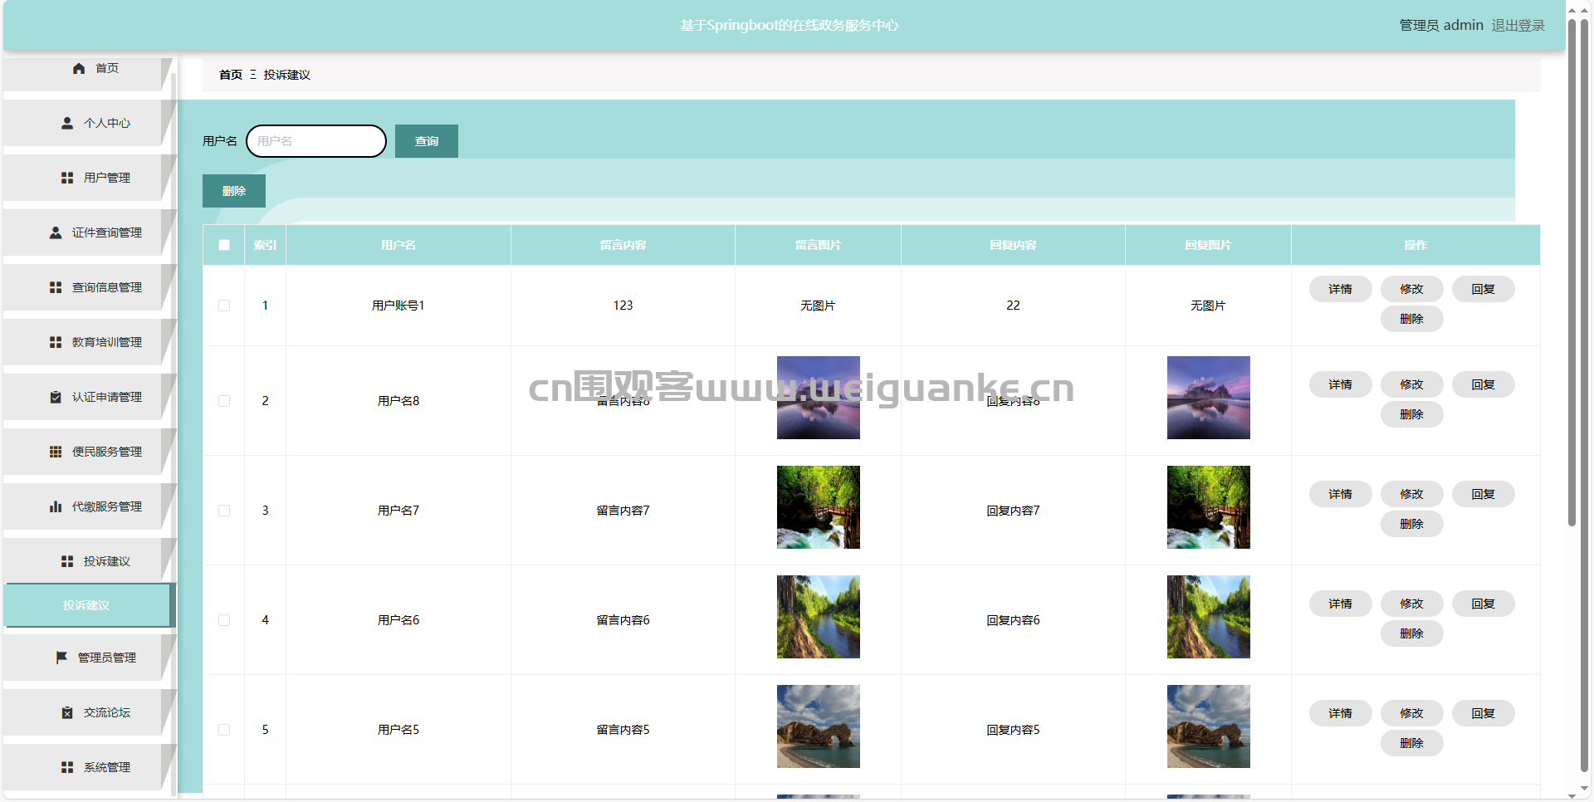1594x802 pixels.
Task: Click the grid icon beside 用户管理
Action: coord(67,178)
